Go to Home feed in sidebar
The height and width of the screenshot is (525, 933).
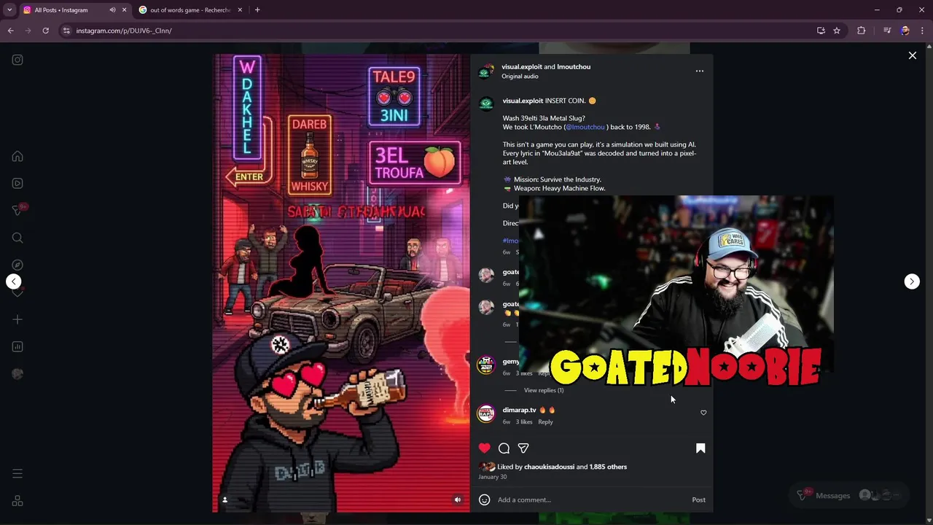pos(17,156)
